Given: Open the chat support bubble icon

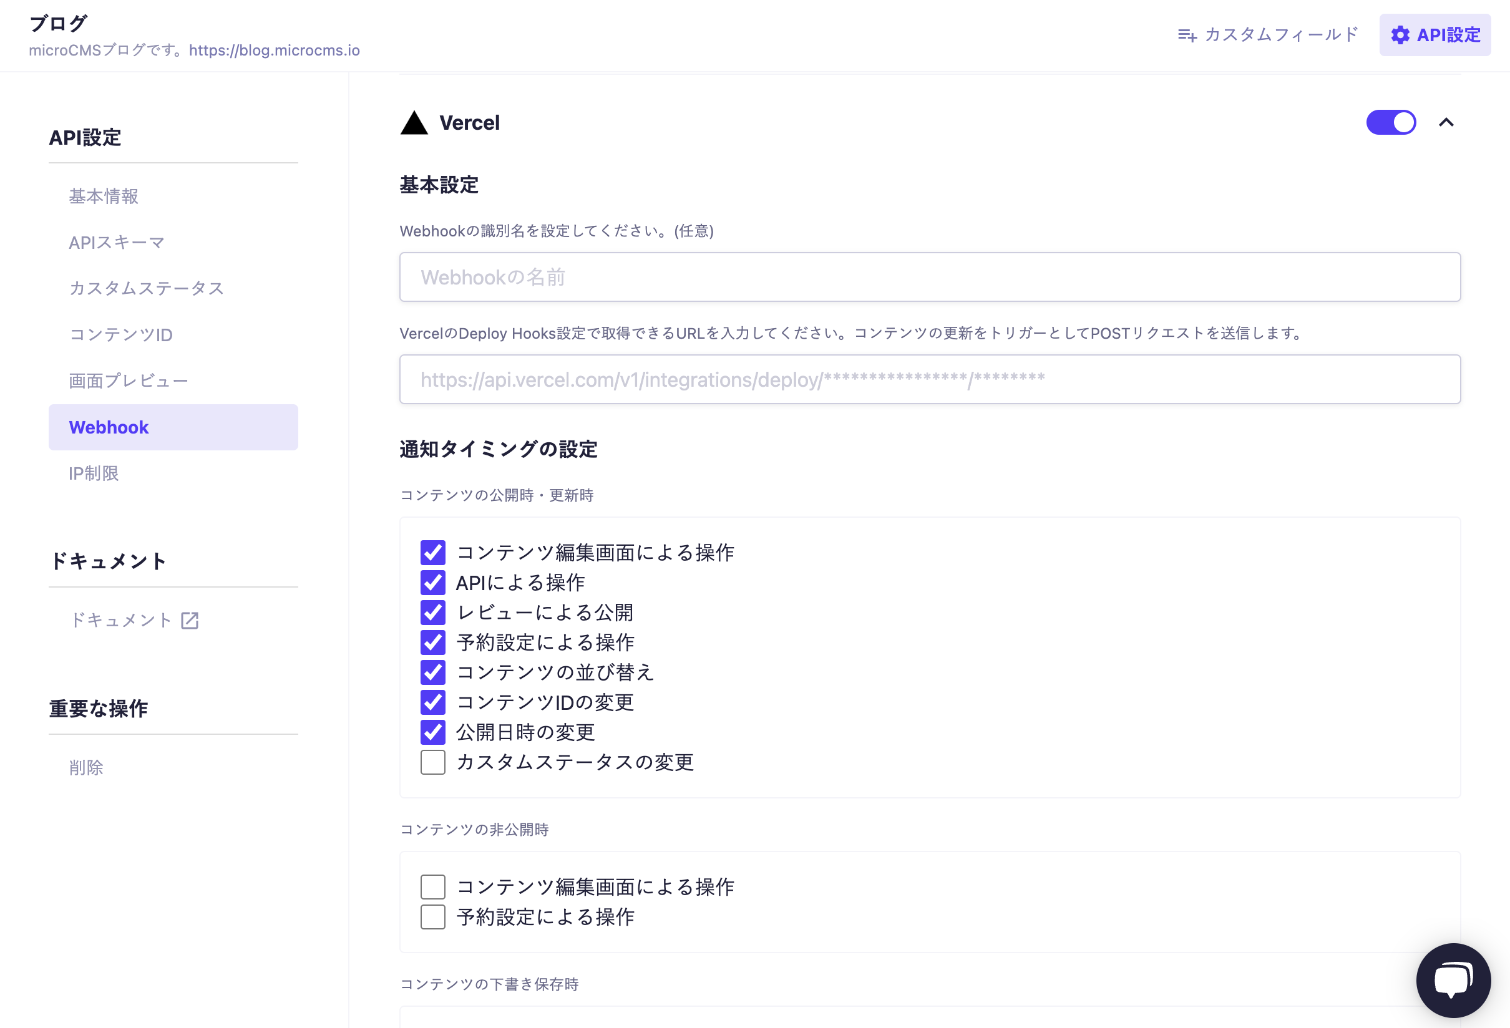Looking at the screenshot, I should coord(1453,980).
